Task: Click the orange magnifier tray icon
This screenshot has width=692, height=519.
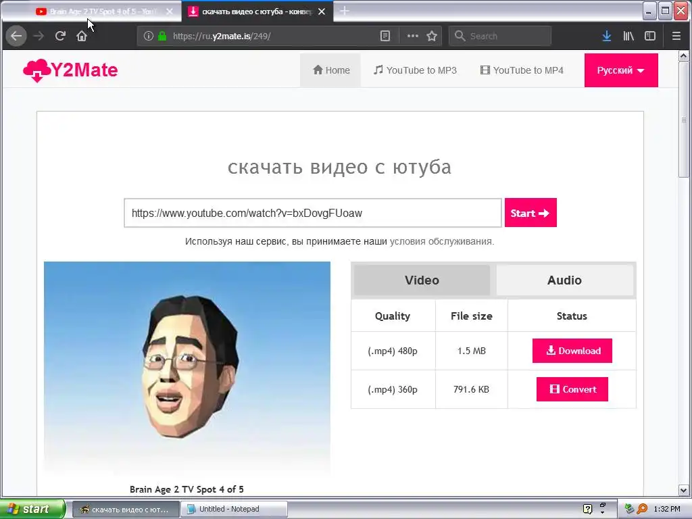Action: 643,510
